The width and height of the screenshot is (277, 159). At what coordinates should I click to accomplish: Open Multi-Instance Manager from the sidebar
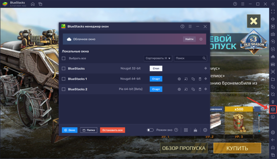click(273, 109)
